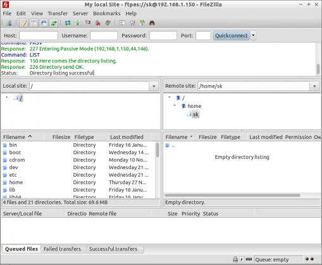Open the Quickconnect history dropdown arrow
322x265 pixels.
point(253,35)
